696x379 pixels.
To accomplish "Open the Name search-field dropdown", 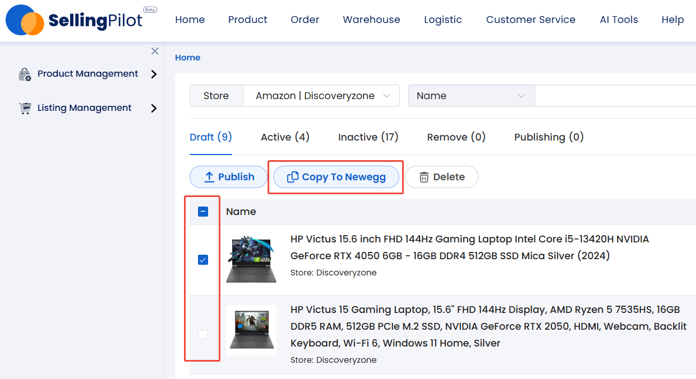I will click(472, 96).
